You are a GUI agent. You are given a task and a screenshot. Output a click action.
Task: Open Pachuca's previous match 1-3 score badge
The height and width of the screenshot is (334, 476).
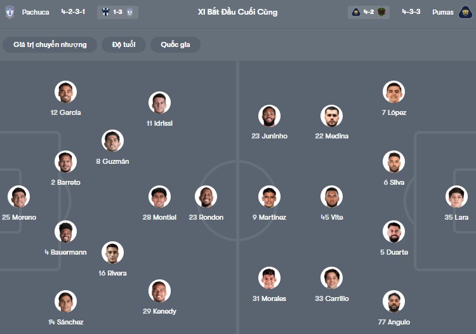[x=118, y=12]
